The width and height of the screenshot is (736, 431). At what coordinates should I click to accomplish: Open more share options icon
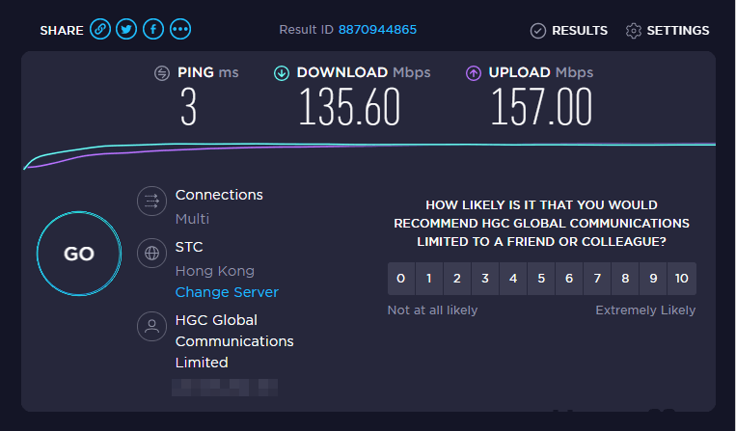pos(179,30)
